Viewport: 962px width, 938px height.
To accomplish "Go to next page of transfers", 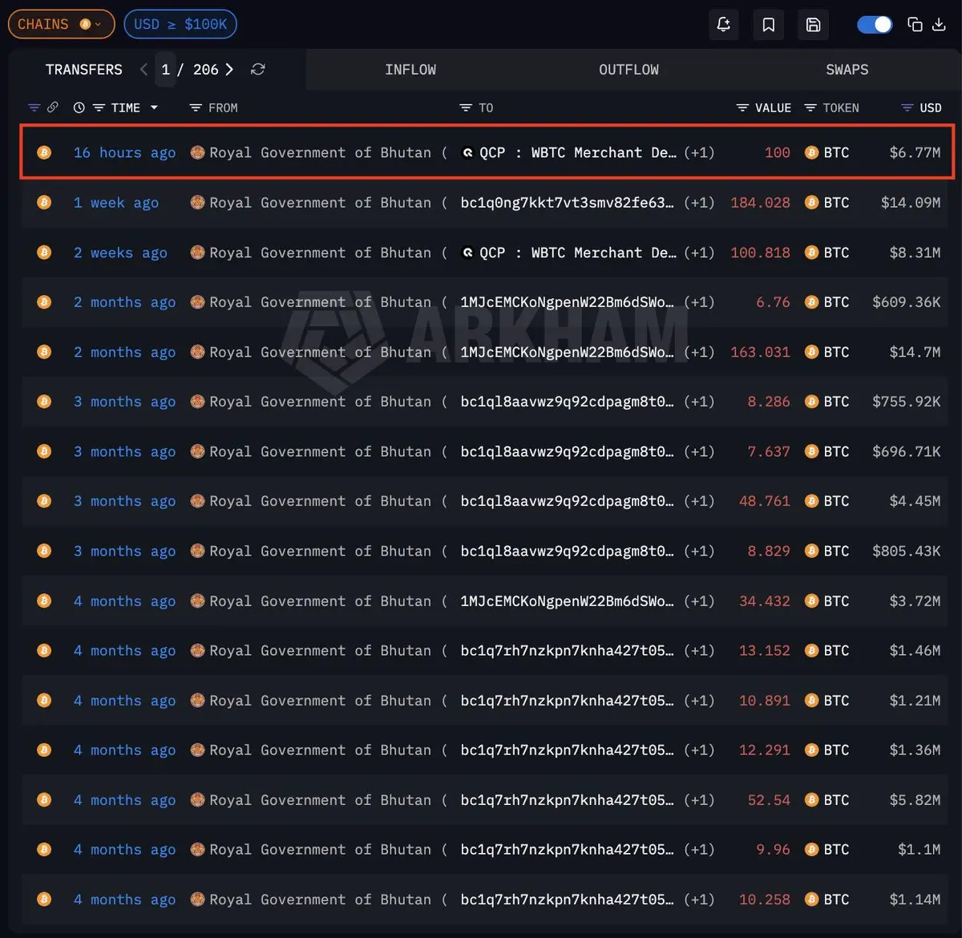I will coord(229,70).
